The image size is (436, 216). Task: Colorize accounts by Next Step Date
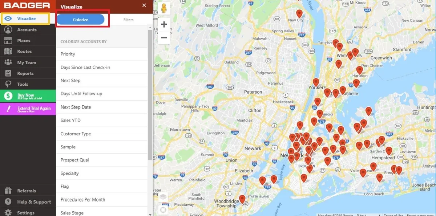tap(102, 107)
